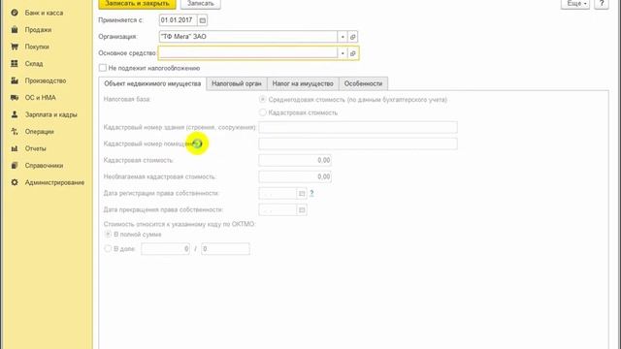Click the Покупки cart icon
This screenshot has height=349, width=621.
pyautogui.click(x=15, y=47)
